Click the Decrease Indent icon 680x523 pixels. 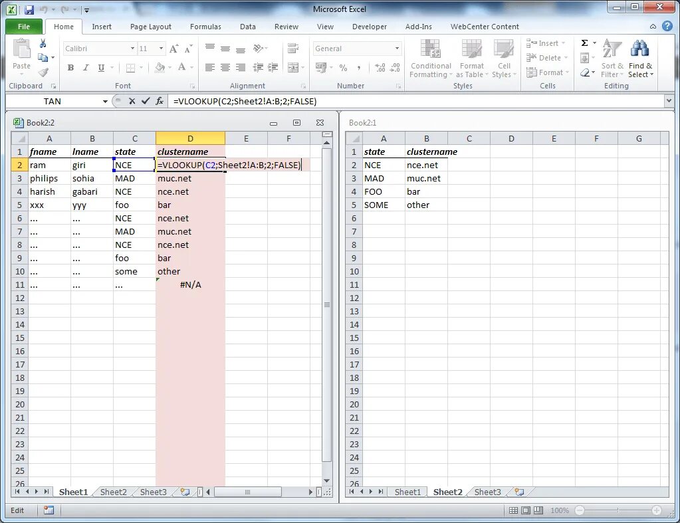pos(258,68)
